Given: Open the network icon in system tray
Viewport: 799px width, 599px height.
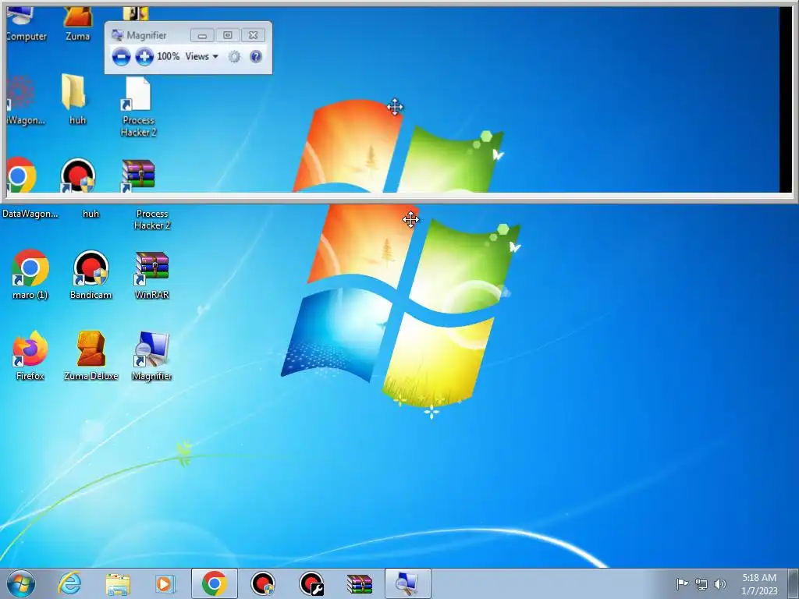Looking at the screenshot, I should [701, 584].
